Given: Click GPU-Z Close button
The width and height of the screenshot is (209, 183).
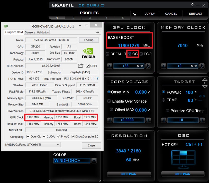Looking at the screenshot, I should (91, 145).
